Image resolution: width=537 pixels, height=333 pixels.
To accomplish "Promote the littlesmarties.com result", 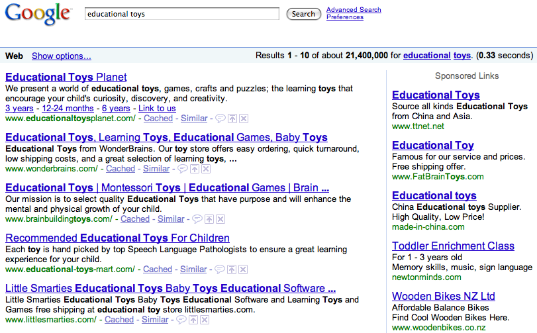I will (x=193, y=320).
